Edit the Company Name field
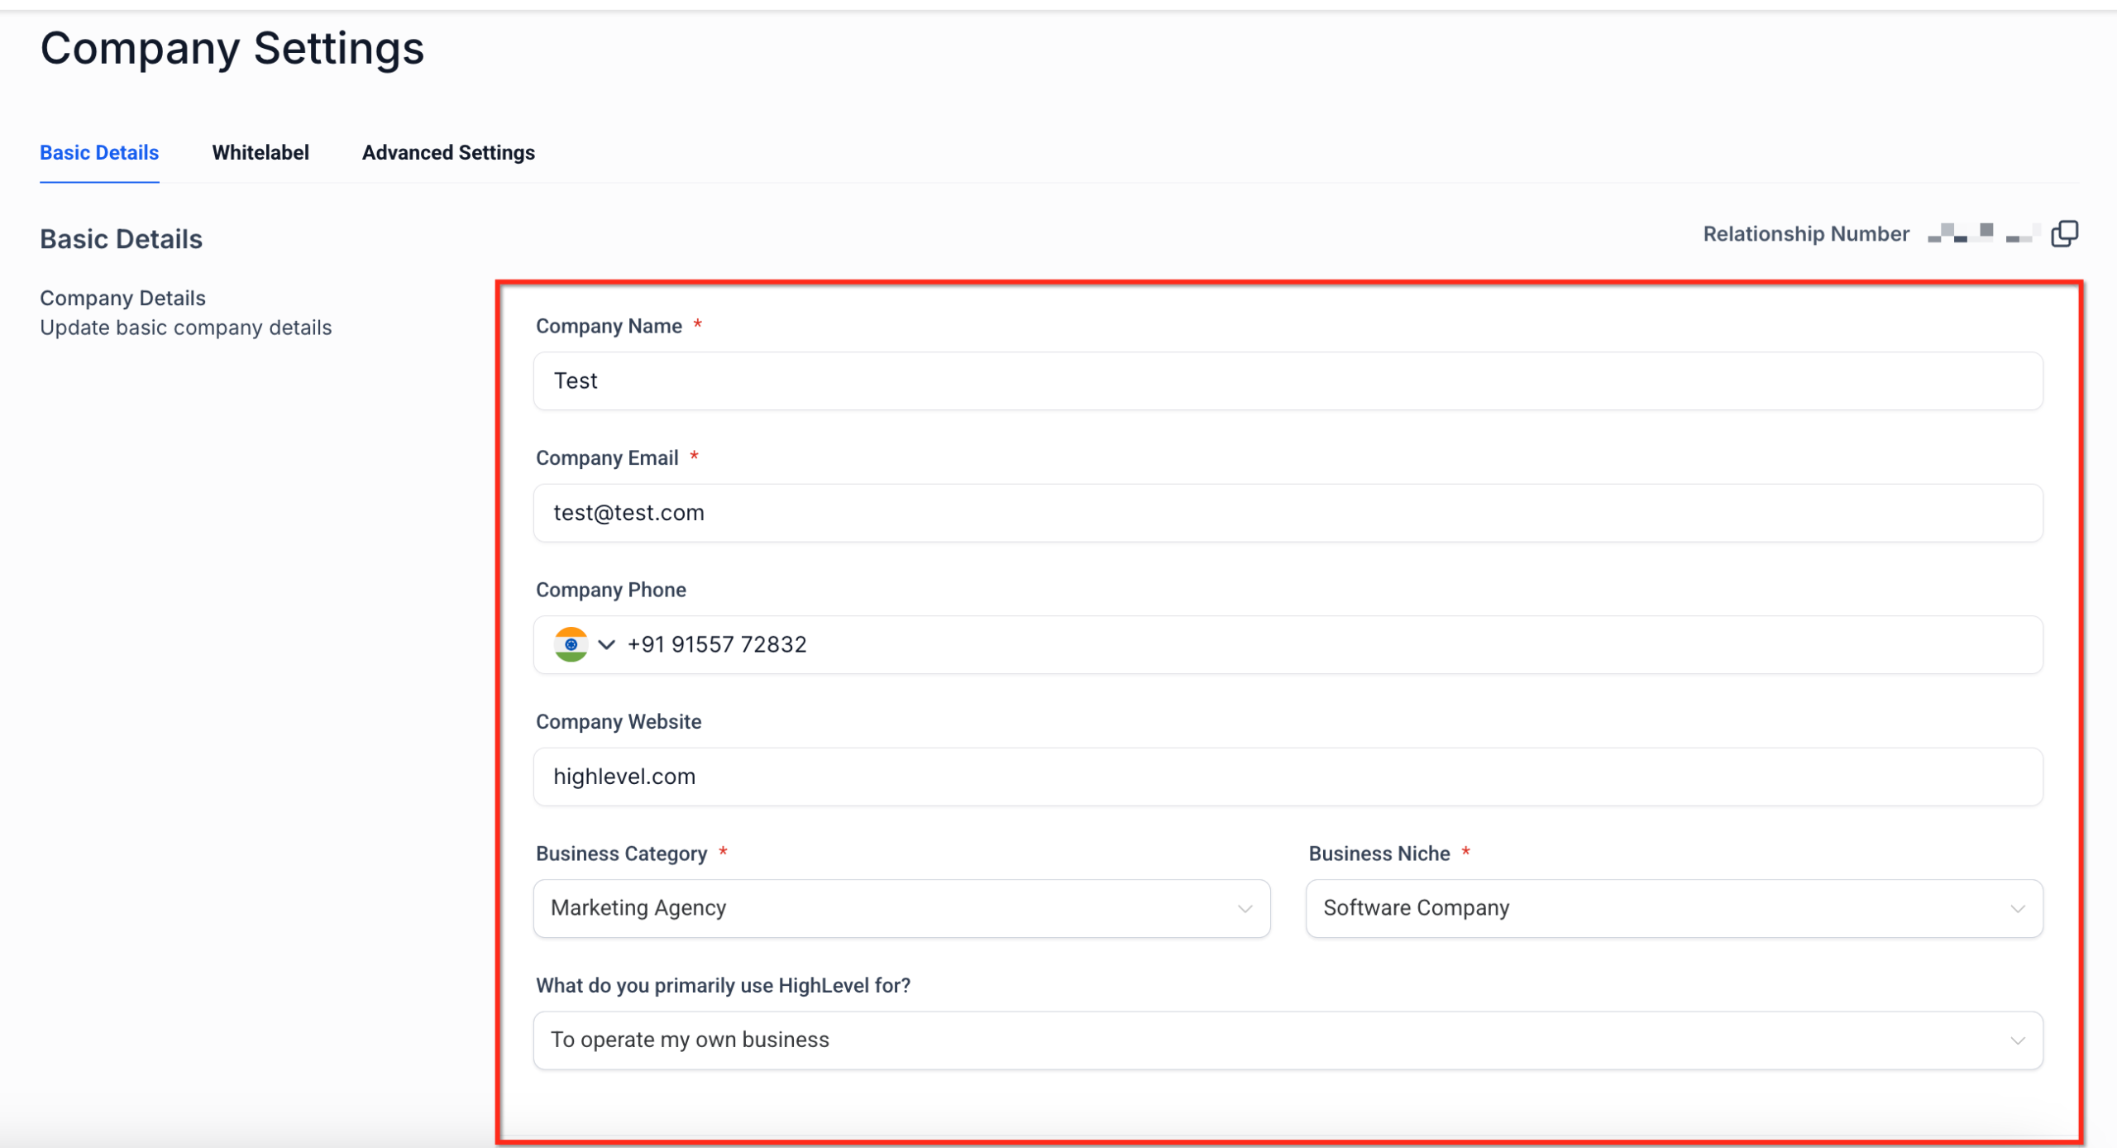 (1287, 381)
